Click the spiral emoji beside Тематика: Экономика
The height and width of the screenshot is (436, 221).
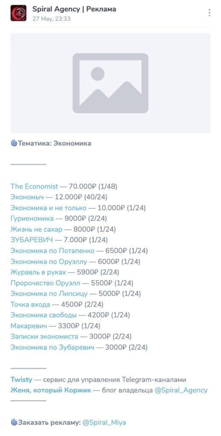(14, 143)
